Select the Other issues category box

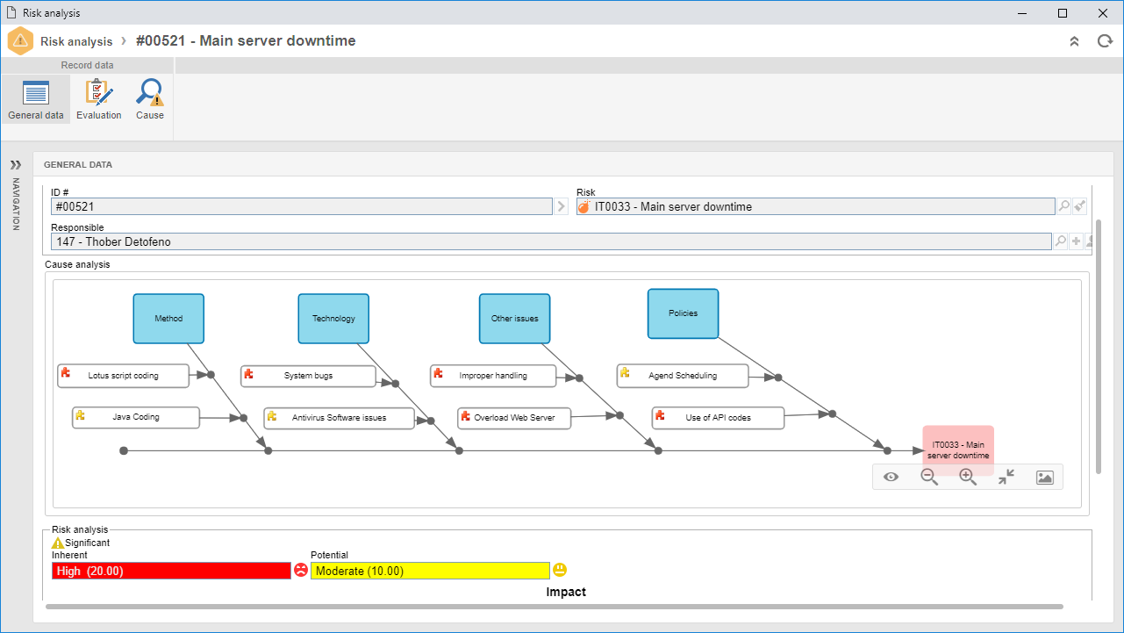[x=515, y=318]
